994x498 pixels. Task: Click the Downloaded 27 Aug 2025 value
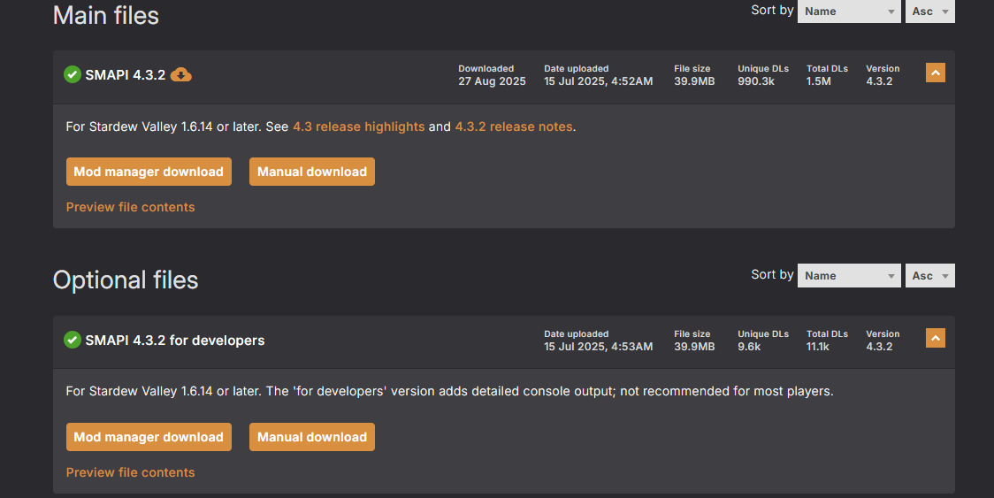(492, 81)
